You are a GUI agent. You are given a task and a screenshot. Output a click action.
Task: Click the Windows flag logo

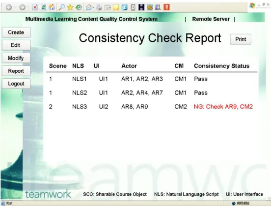point(252,6)
